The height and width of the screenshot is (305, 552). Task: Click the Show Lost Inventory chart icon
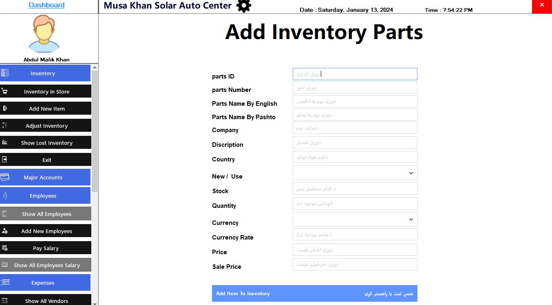(x=4, y=143)
